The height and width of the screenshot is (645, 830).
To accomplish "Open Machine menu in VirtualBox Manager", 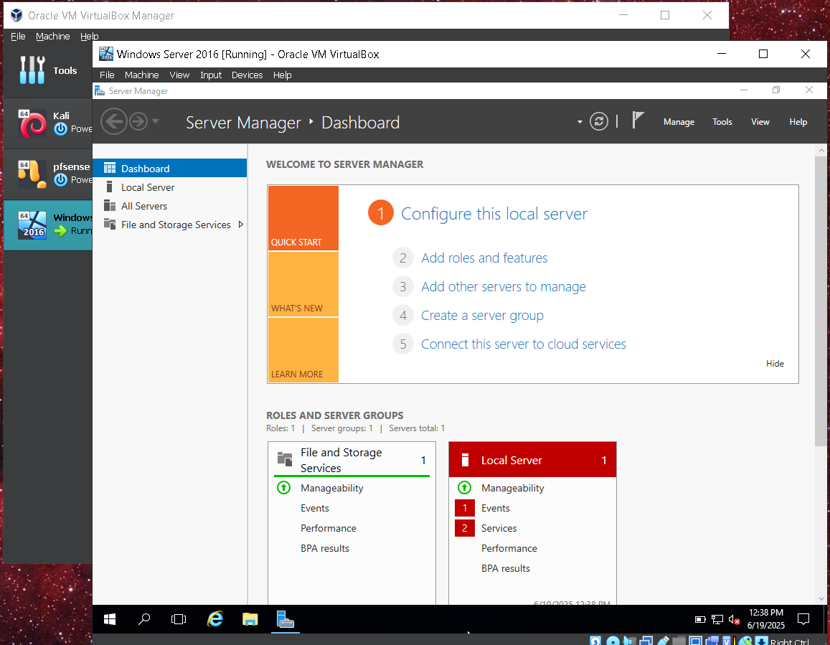I will pyautogui.click(x=53, y=36).
